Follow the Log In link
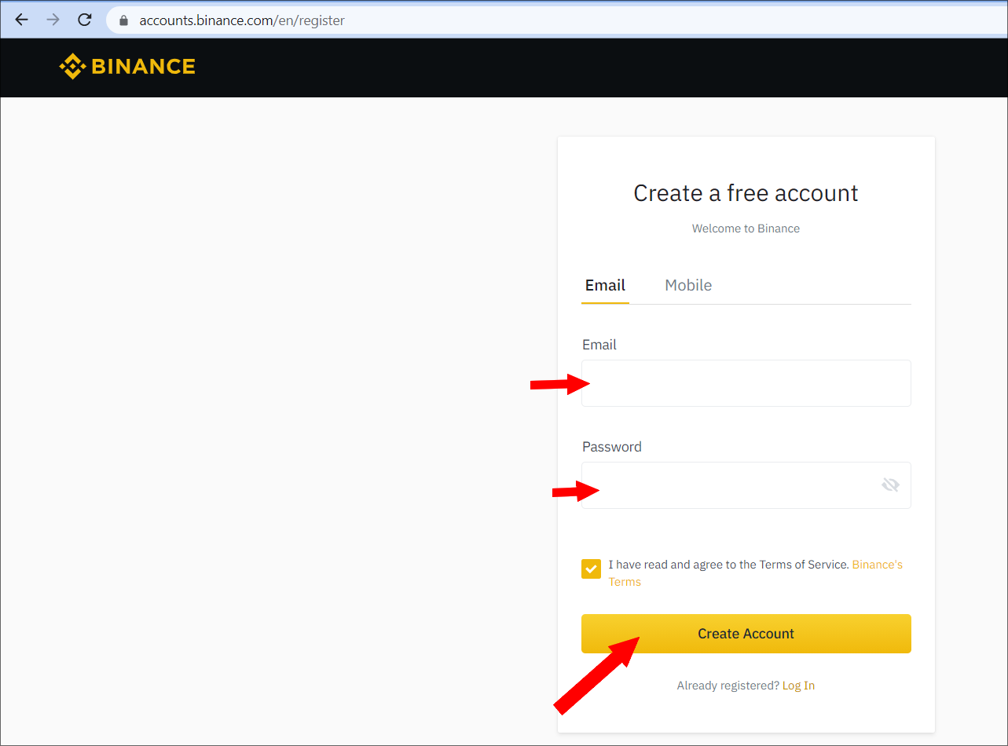Image resolution: width=1008 pixels, height=746 pixels. coord(798,686)
